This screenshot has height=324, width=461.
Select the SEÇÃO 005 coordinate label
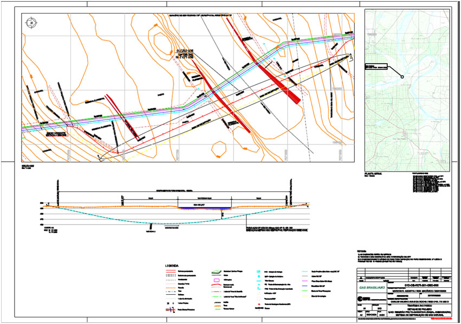click(185, 53)
